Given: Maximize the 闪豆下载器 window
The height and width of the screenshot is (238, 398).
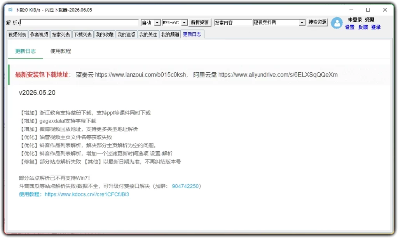Looking at the screenshot, I should [368, 10].
